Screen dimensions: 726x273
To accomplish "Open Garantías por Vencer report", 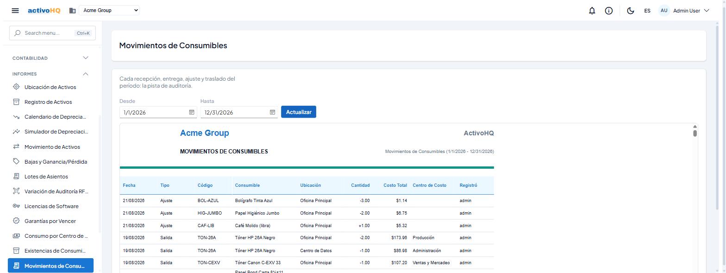I will pyautogui.click(x=50, y=221).
